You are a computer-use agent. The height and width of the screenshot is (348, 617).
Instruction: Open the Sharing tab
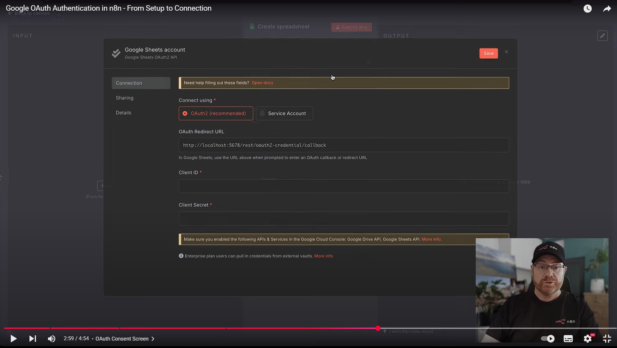pyautogui.click(x=124, y=98)
